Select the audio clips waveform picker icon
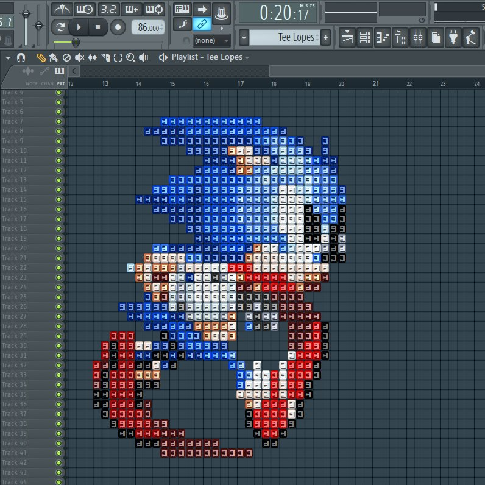Screen dimensions: 485x485 click(x=28, y=71)
